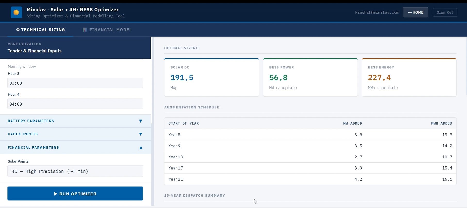Expand Capex Inputs using its down arrow
The height and width of the screenshot is (208, 467).
(x=141, y=134)
